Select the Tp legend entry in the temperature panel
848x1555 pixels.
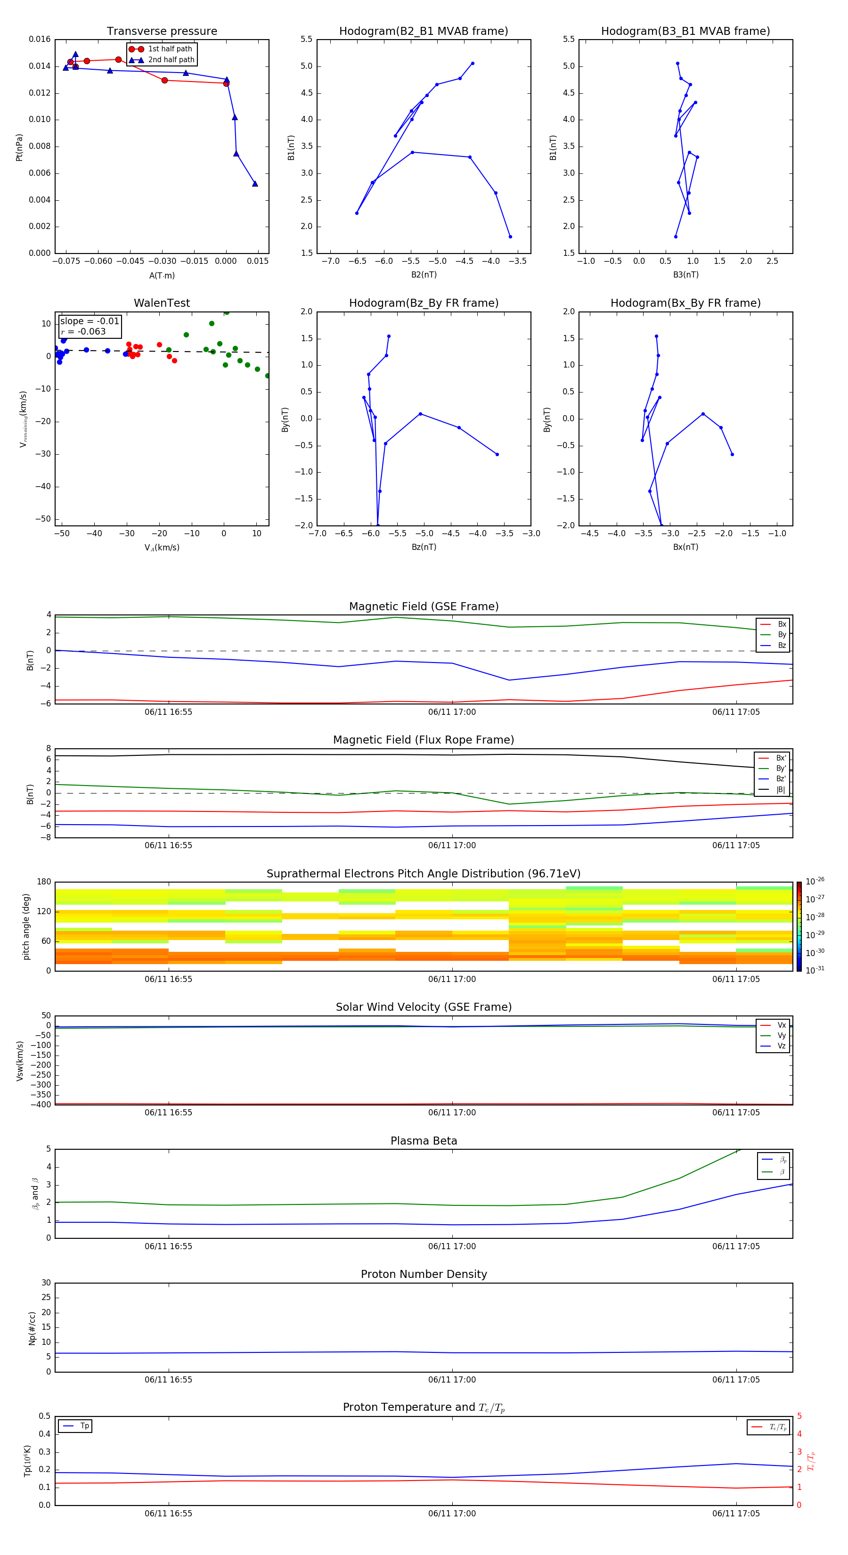click(76, 1426)
